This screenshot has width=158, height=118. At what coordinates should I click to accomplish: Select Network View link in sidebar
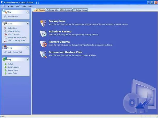pos(13,16)
